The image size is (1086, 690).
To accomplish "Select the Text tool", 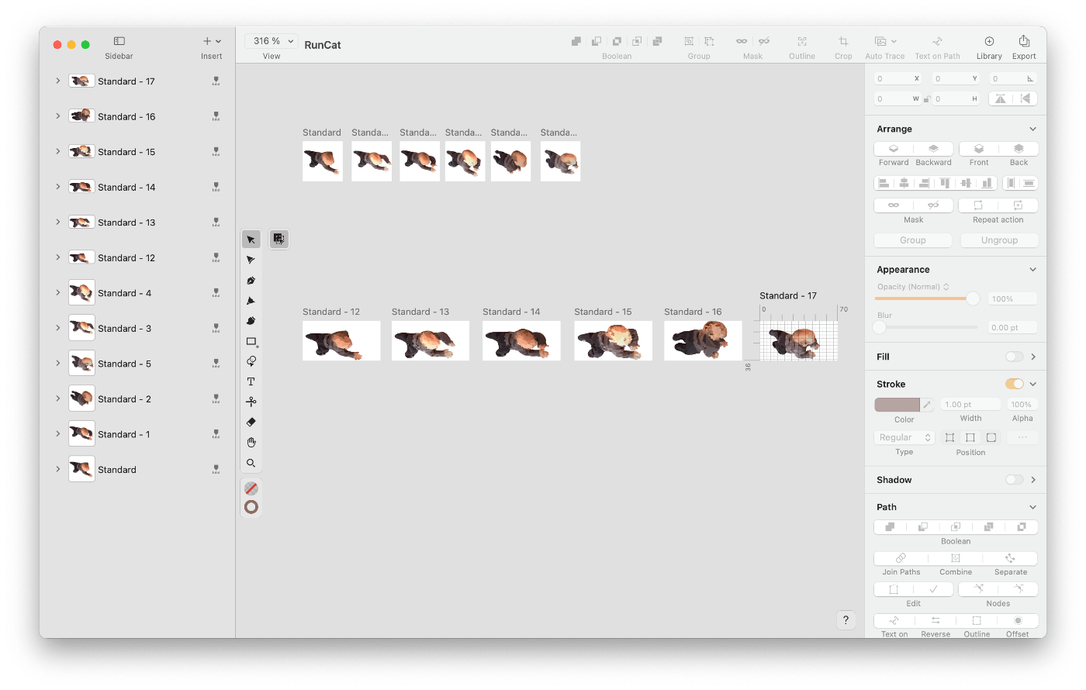I will [x=251, y=381].
